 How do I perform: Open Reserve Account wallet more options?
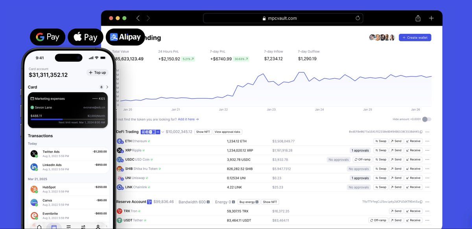[x=427, y=202]
